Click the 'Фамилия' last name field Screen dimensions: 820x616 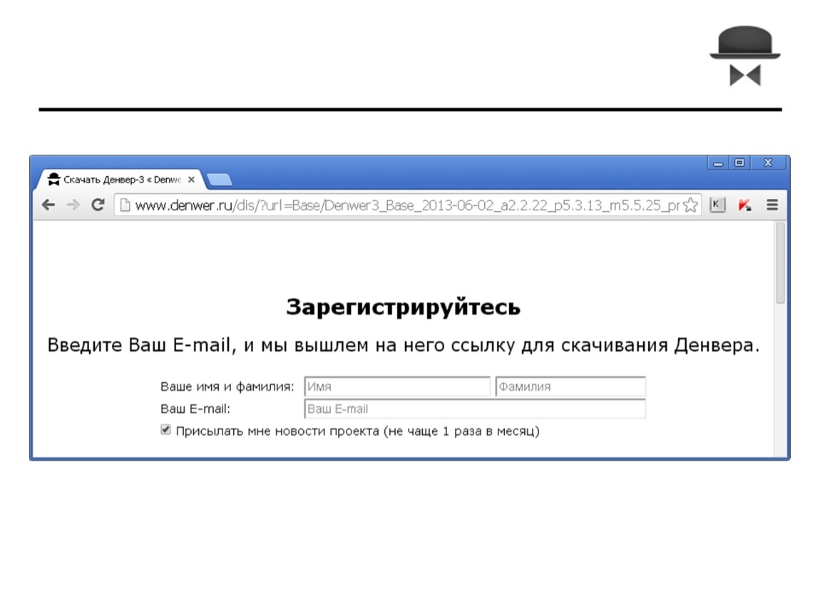point(570,386)
